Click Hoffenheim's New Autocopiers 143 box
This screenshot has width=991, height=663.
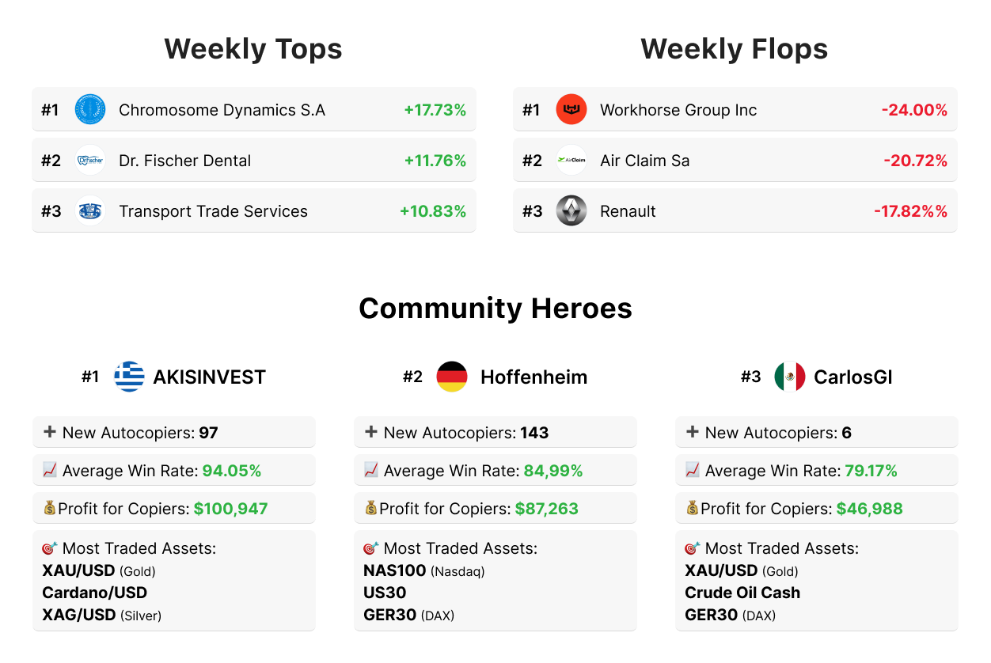[x=495, y=433]
